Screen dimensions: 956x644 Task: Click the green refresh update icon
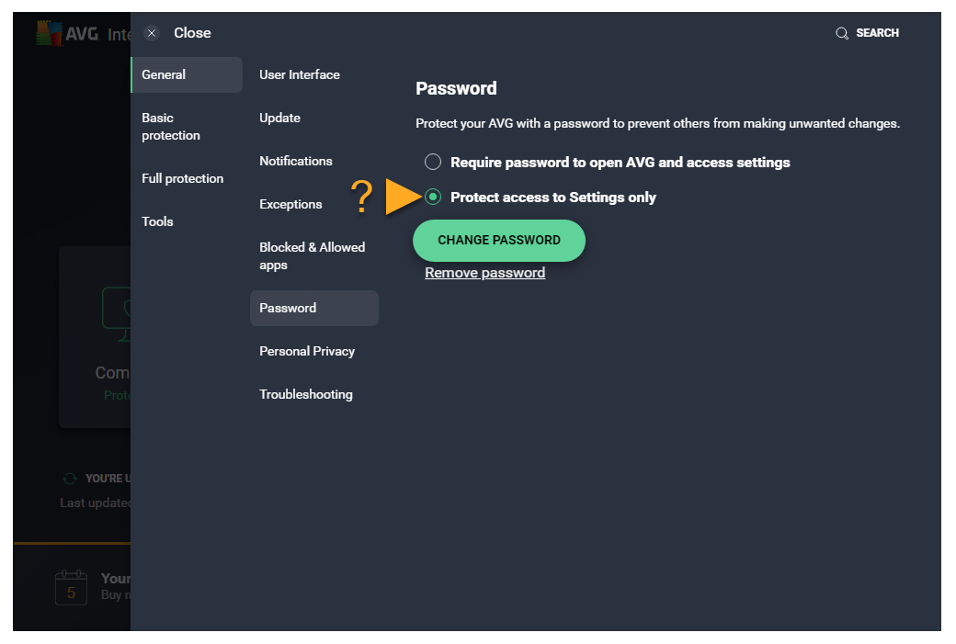[69, 479]
